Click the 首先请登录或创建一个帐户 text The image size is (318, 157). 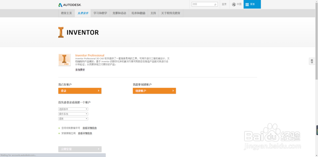74,102
